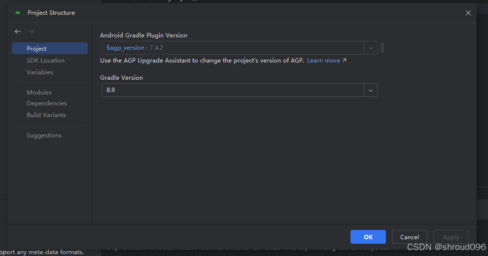This screenshot has width=488, height=256.
Task: Open Build Variants section
Action: [x=46, y=115]
